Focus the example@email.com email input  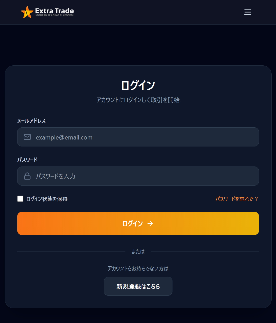pos(144,137)
